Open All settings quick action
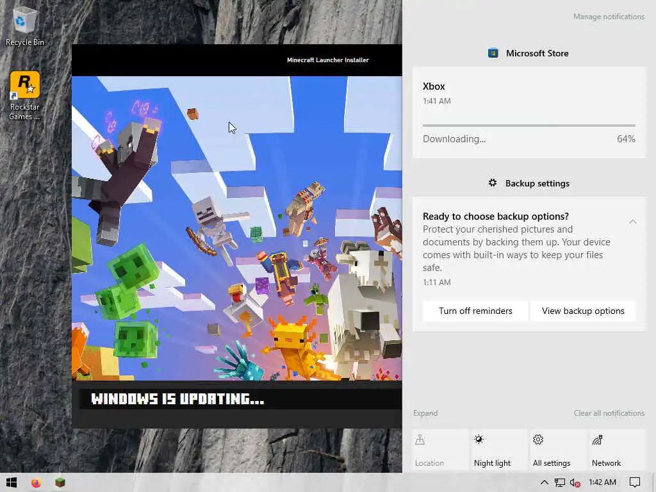The width and height of the screenshot is (656, 492). click(558, 450)
